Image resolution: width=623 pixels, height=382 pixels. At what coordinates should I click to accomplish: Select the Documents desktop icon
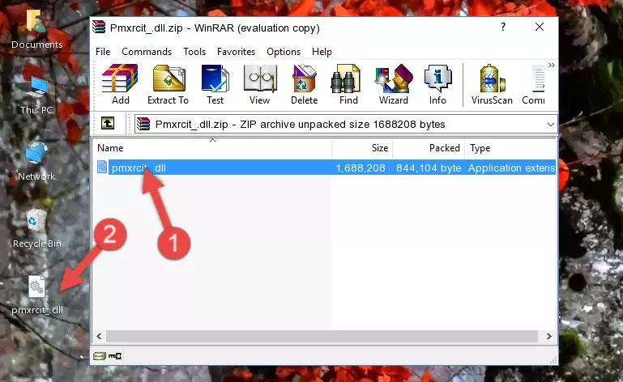point(36,30)
